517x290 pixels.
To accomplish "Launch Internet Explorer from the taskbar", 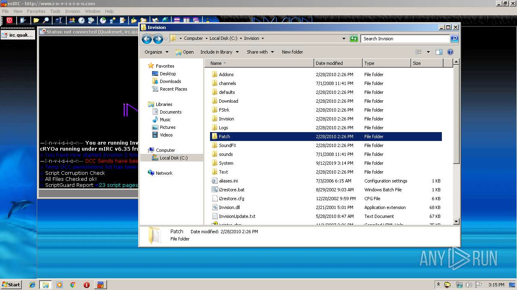I will tap(32, 284).
